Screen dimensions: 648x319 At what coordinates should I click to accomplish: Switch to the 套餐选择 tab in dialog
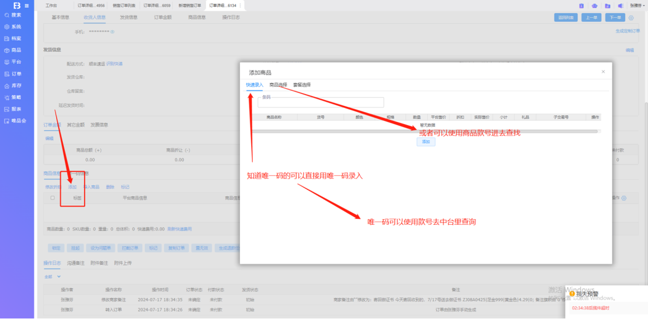302,85
